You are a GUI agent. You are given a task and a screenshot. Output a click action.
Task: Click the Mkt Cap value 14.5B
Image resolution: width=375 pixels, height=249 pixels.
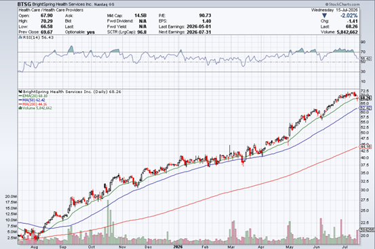pyautogui.click(x=140, y=16)
